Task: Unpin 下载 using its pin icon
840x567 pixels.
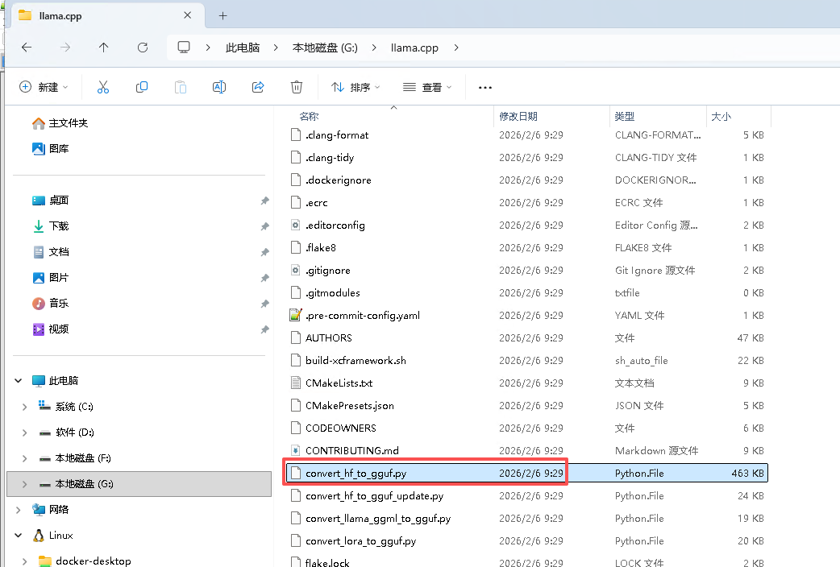Action: tap(264, 226)
